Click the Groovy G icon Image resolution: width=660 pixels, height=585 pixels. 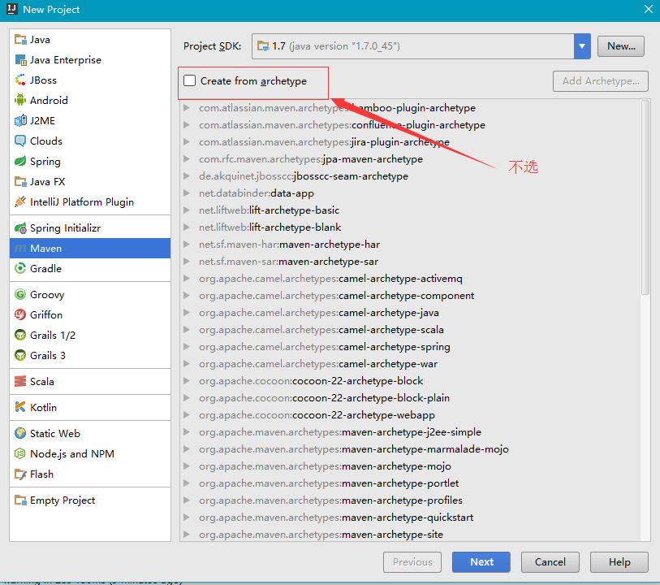(x=20, y=294)
